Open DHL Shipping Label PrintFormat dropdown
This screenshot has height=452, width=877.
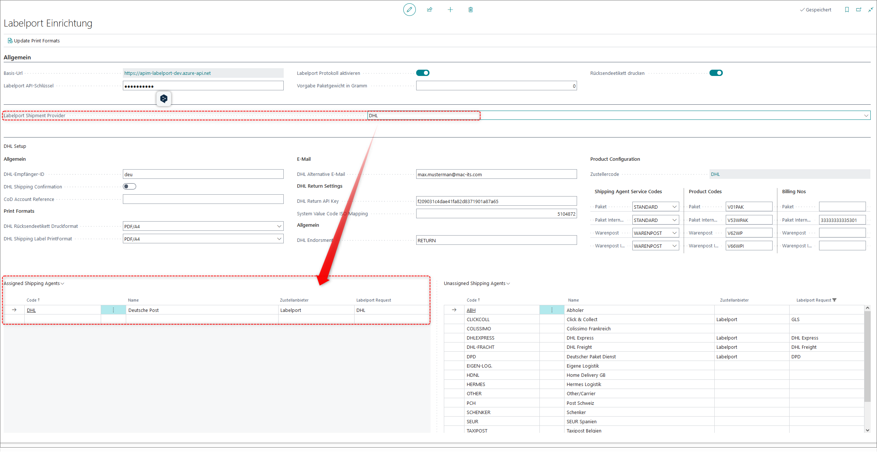(x=279, y=239)
